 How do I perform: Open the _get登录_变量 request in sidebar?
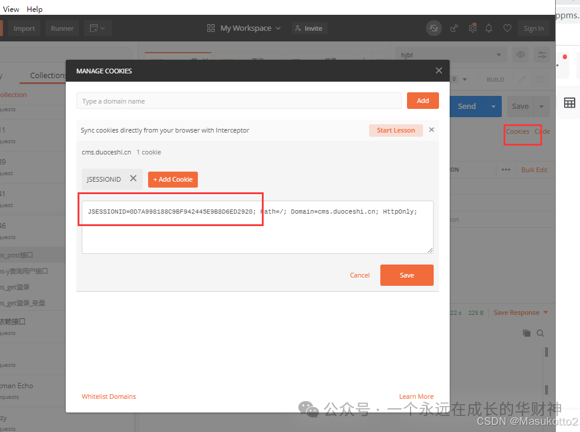(33, 304)
